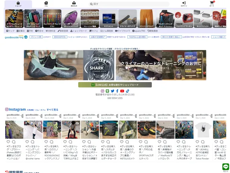Switch to the ジム gym tab
The height and width of the screenshot is (173, 230).
[x=46, y=4]
